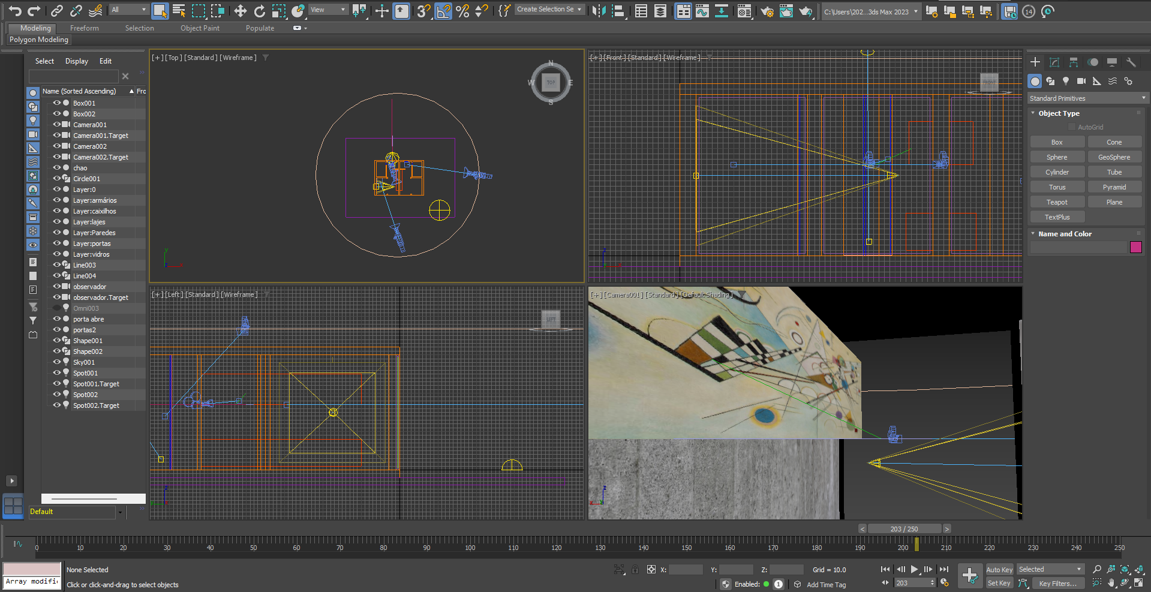Image resolution: width=1151 pixels, height=592 pixels.
Task: Toggle the Angle Snap icon
Action: (443, 11)
